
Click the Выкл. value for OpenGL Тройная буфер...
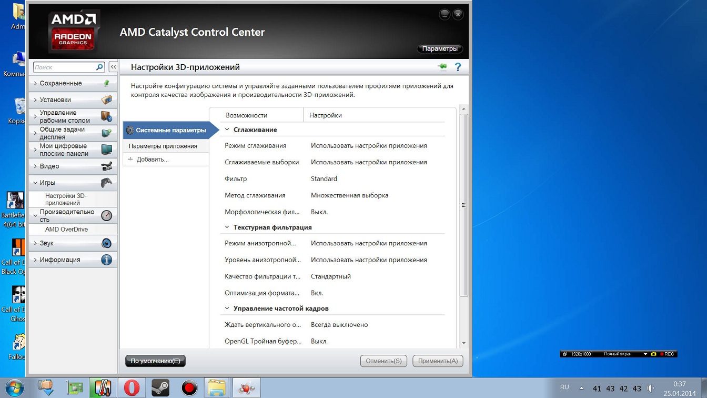click(319, 341)
